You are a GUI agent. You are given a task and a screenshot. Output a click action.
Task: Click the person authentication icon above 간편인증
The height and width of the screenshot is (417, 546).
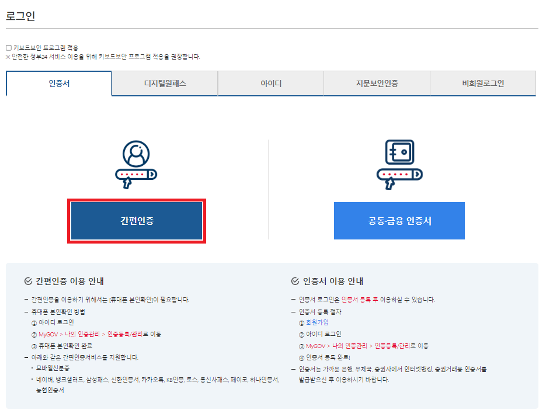[136, 164]
